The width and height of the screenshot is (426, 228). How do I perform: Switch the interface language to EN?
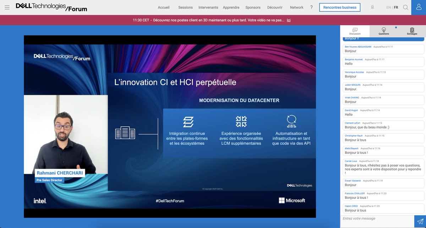[388, 7]
